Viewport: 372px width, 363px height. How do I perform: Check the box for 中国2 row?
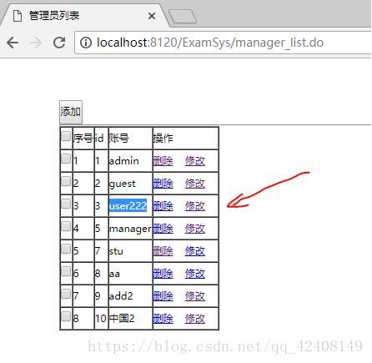(66, 316)
